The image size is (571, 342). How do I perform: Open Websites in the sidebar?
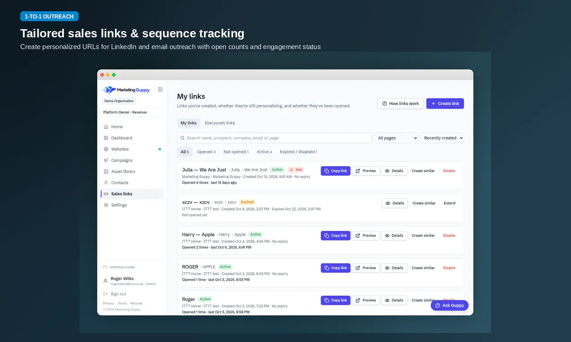coord(132,149)
